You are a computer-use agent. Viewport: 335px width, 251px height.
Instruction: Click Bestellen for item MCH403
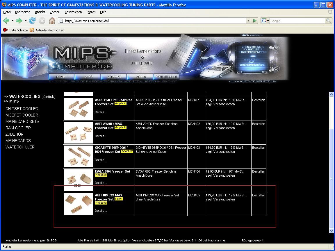(259, 148)
